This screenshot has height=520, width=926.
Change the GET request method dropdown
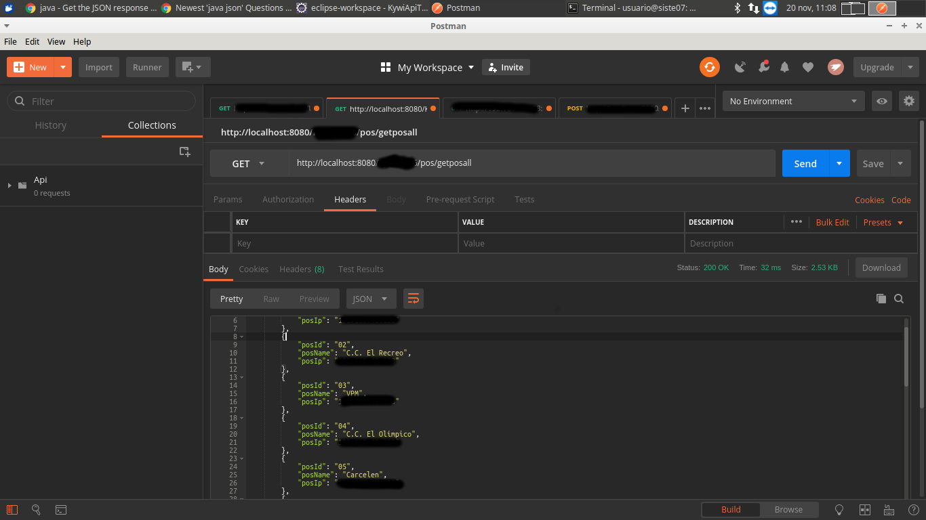click(249, 163)
